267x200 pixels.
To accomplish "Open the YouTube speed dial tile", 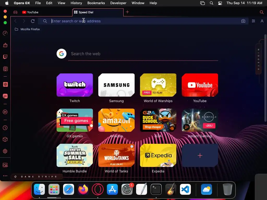I will (x=200, y=85).
